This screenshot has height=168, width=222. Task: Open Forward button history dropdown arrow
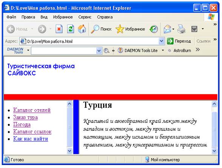coord(50,29)
